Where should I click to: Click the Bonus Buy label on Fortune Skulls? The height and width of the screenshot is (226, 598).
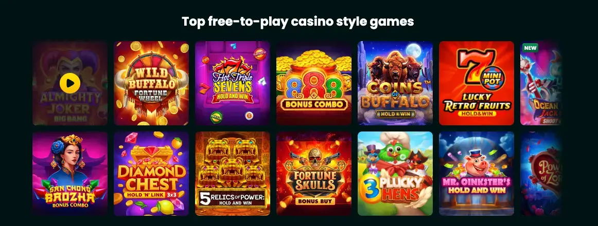(314, 201)
